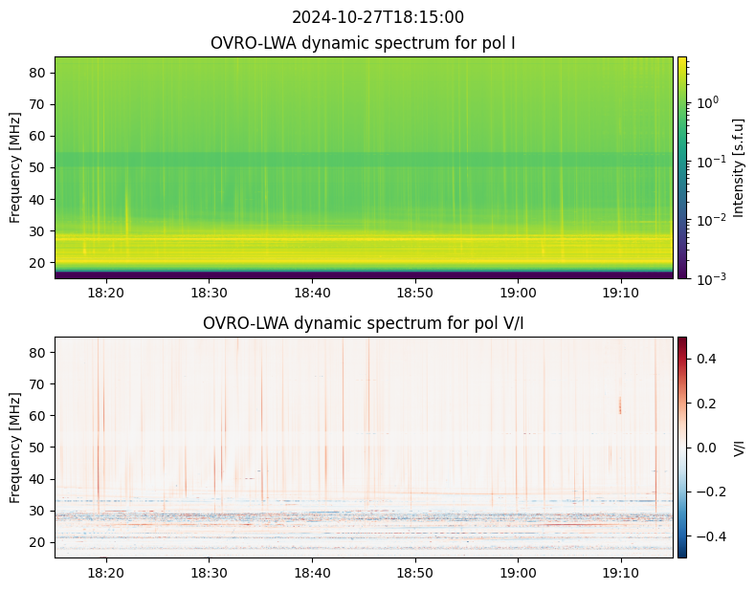Click the 0.4 tick on V/I colorbar

[706, 359]
